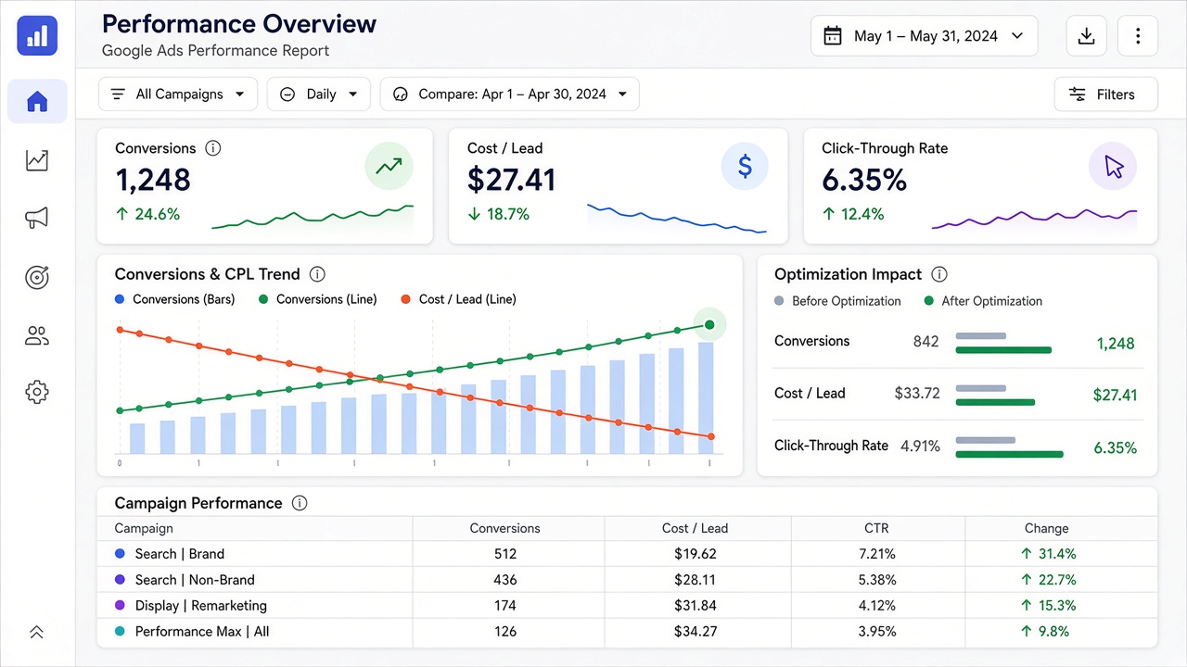The height and width of the screenshot is (667, 1187).
Task: Open the May 1 – May 31, 2024 date range dropdown
Action: [925, 36]
